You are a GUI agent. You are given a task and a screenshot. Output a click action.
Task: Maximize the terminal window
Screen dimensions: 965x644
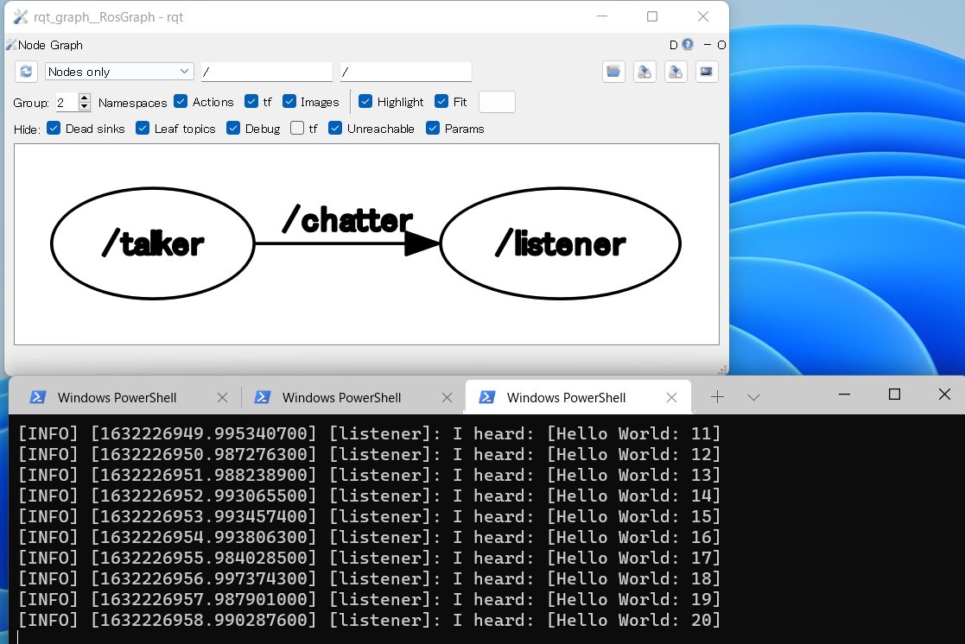pos(894,395)
